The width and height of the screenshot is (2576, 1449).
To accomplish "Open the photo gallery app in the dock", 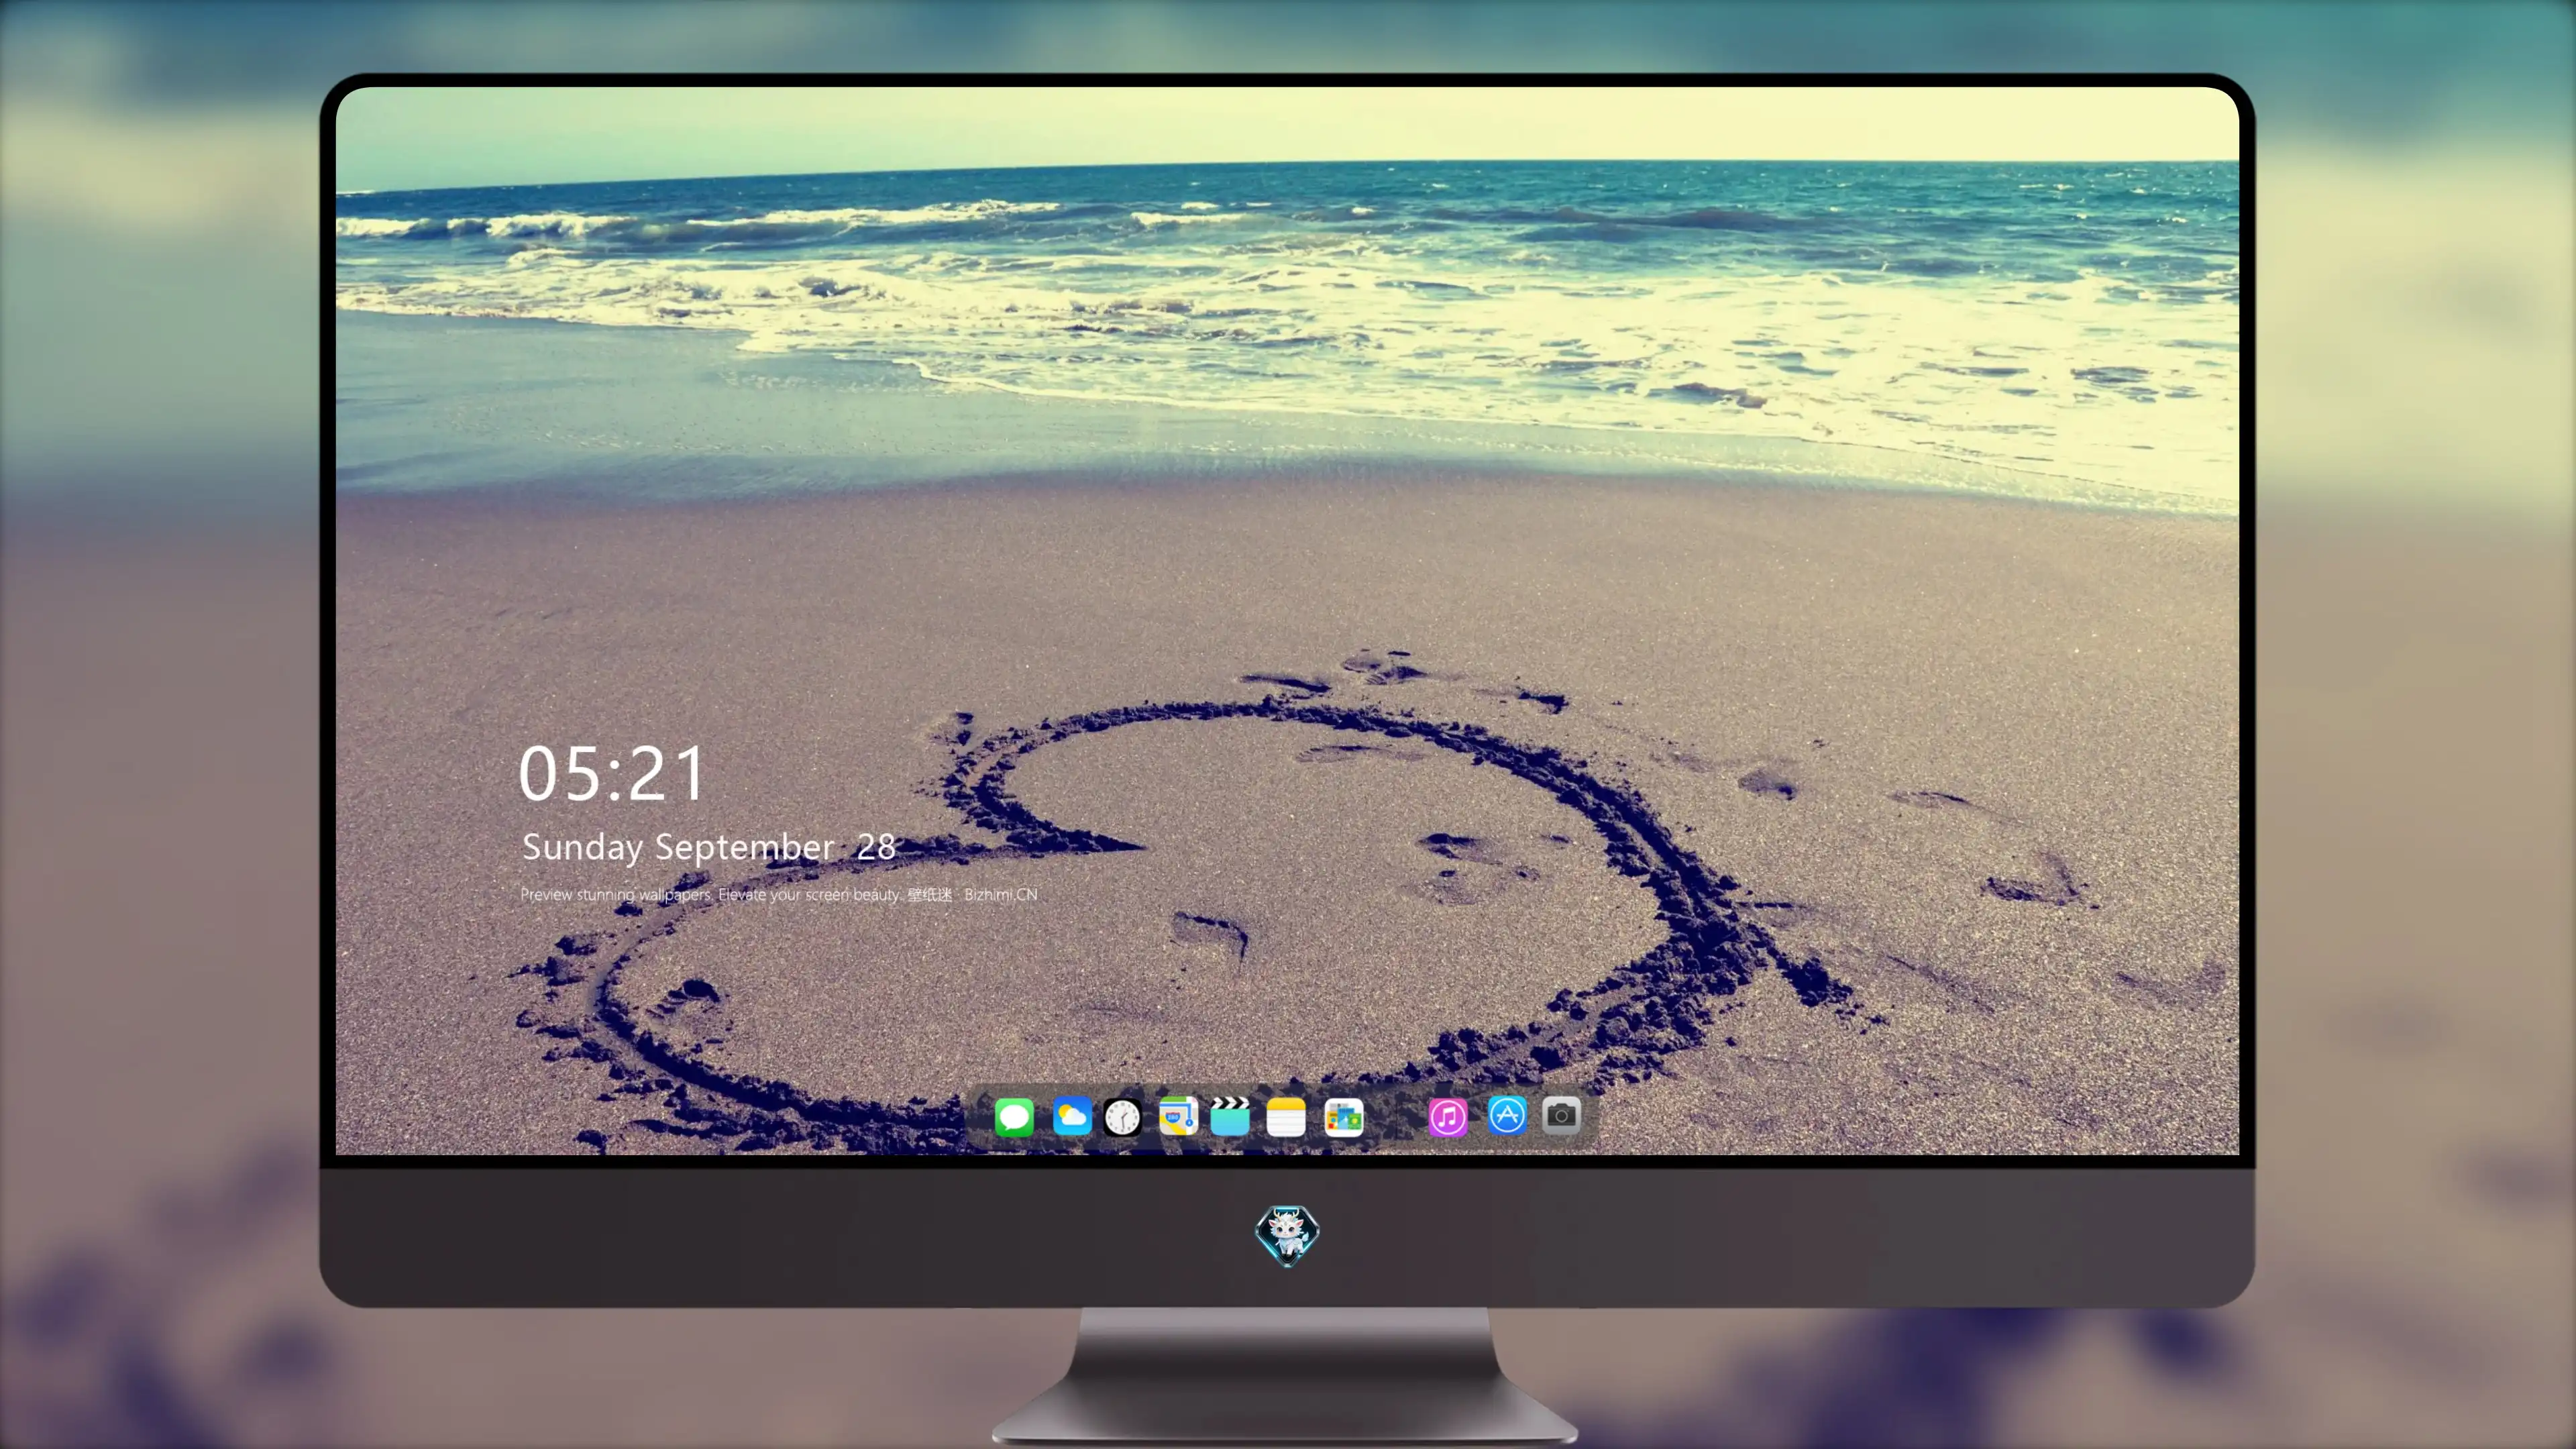I will click(x=1344, y=1117).
